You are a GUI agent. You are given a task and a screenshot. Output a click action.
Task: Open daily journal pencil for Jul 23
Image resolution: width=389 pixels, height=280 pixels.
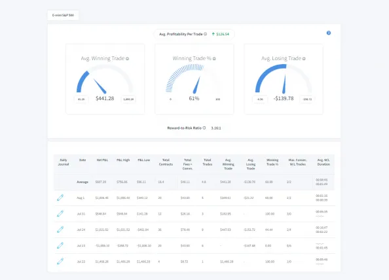pos(60,245)
